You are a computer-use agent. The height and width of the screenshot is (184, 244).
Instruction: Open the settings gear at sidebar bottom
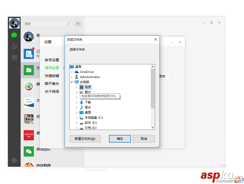pyautogui.click(x=14, y=160)
